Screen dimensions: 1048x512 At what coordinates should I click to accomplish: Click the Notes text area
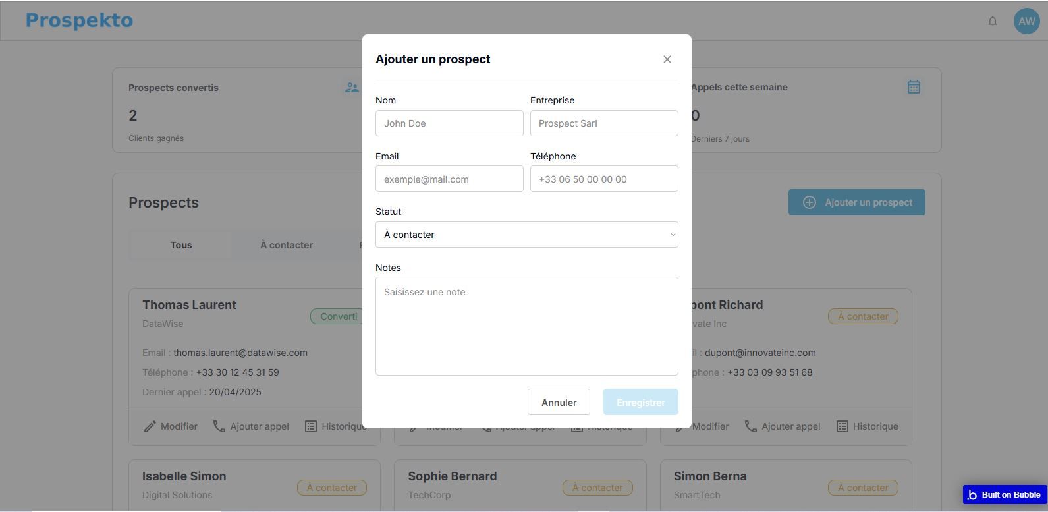coord(526,326)
